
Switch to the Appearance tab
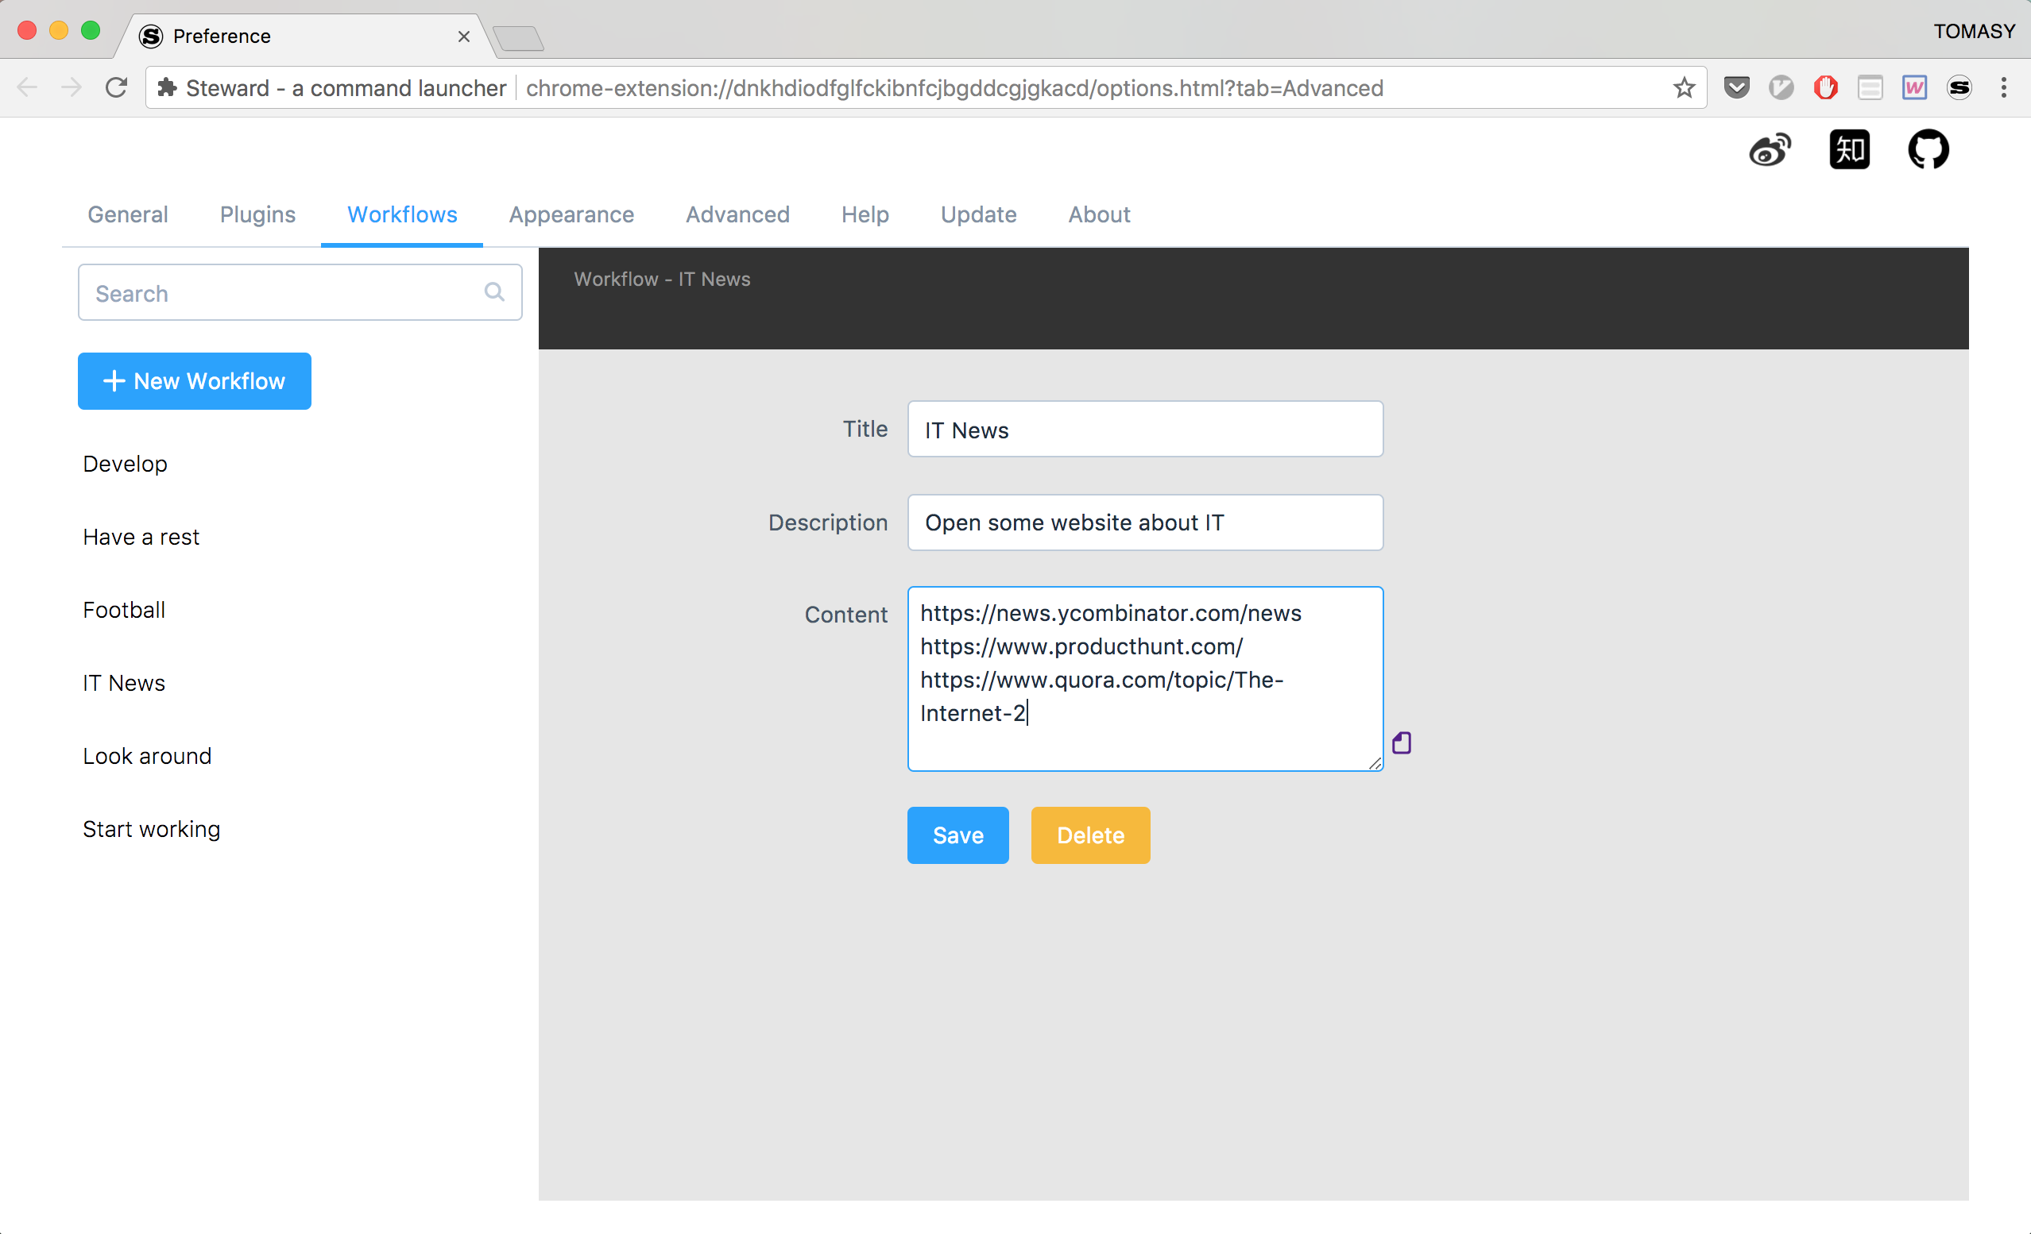point(571,214)
